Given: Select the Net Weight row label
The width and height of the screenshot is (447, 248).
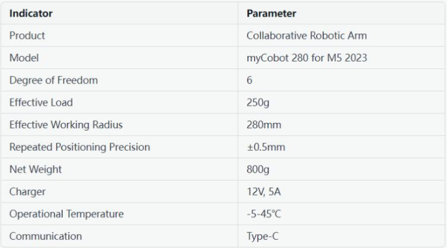Looking at the screenshot, I should pos(35,170).
